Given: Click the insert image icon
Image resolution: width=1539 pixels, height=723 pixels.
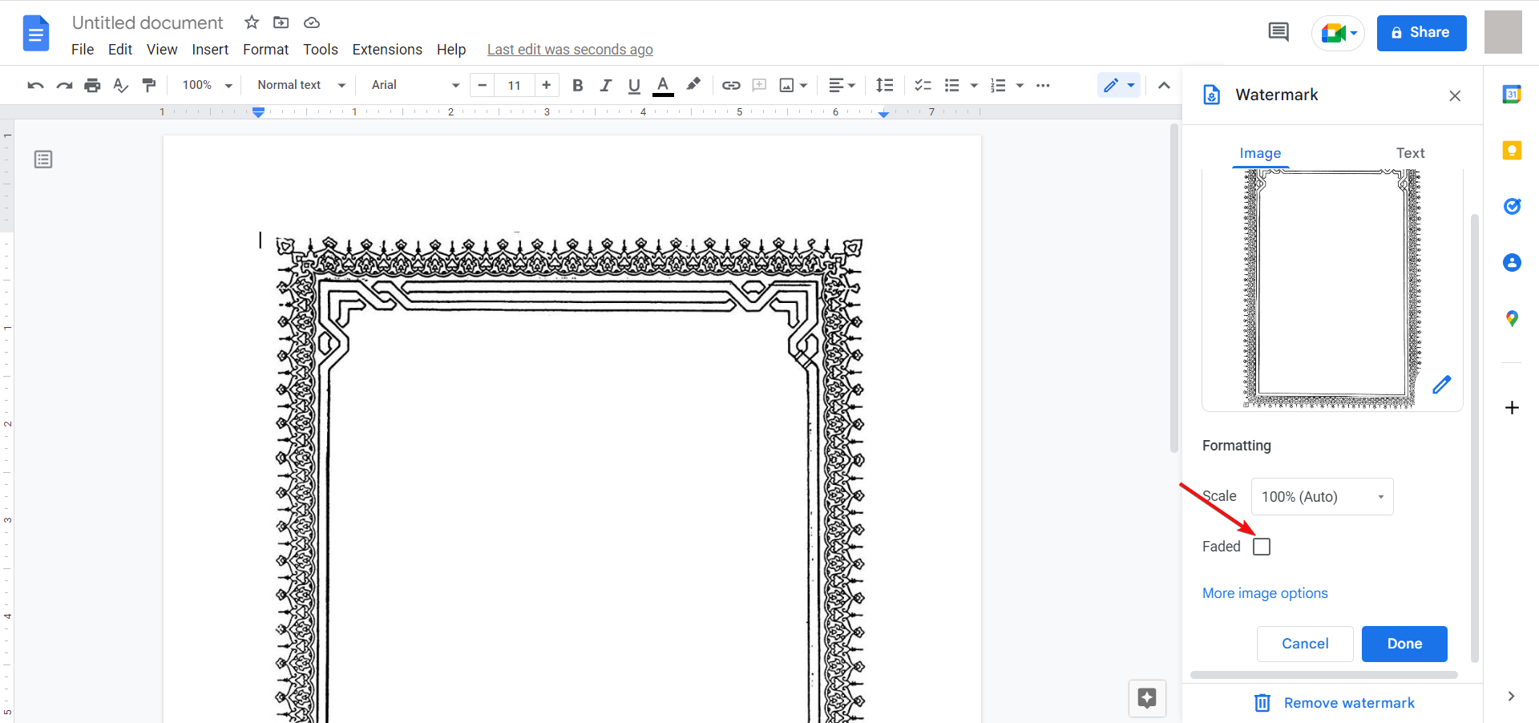Looking at the screenshot, I should (787, 85).
